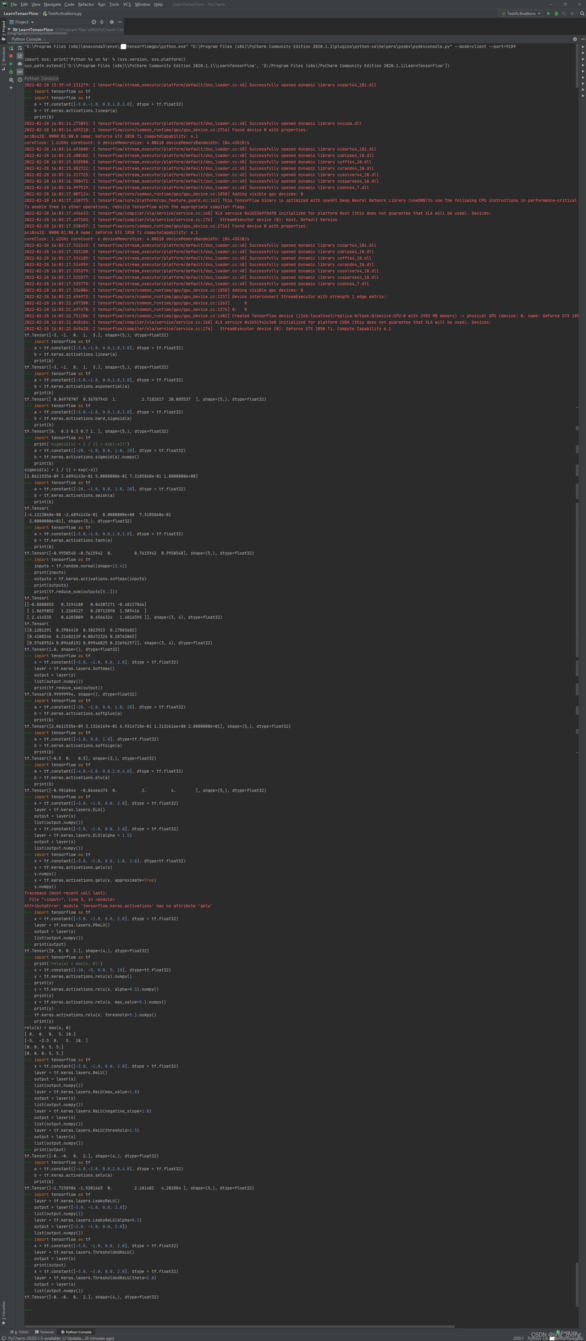Locate current file with Project crosshair icon
The height and width of the screenshot is (1341, 586).
pyautogui.click(x=94, y=22)
